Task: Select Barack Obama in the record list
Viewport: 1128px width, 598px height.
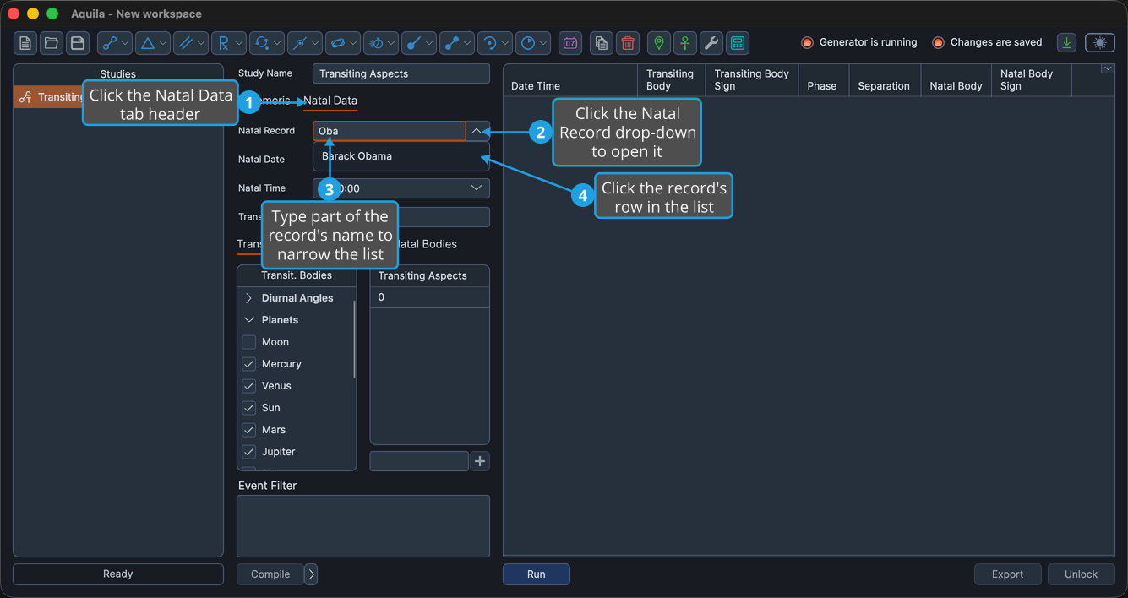Action: click(x=401, y=156)
